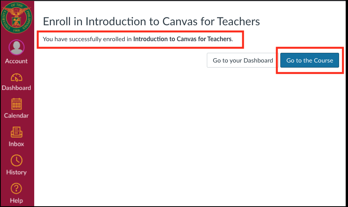Click the Dashboard speedometer icon
348x207 pixels.
click(x=16, y=78)
